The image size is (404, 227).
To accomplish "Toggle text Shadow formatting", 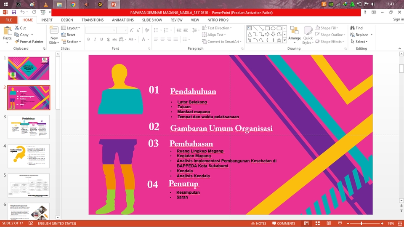I will [x=108, y=39].
